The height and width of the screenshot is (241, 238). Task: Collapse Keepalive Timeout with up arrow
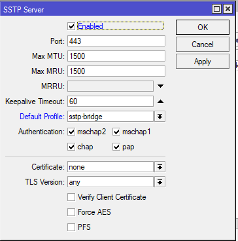[160, 102]
